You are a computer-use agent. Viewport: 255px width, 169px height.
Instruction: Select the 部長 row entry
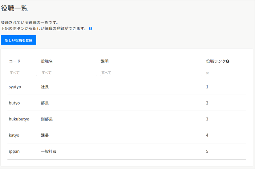point(45,103)
